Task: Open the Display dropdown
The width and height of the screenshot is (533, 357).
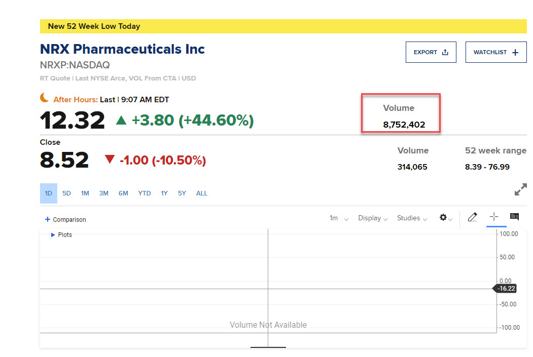Action: 373,218
